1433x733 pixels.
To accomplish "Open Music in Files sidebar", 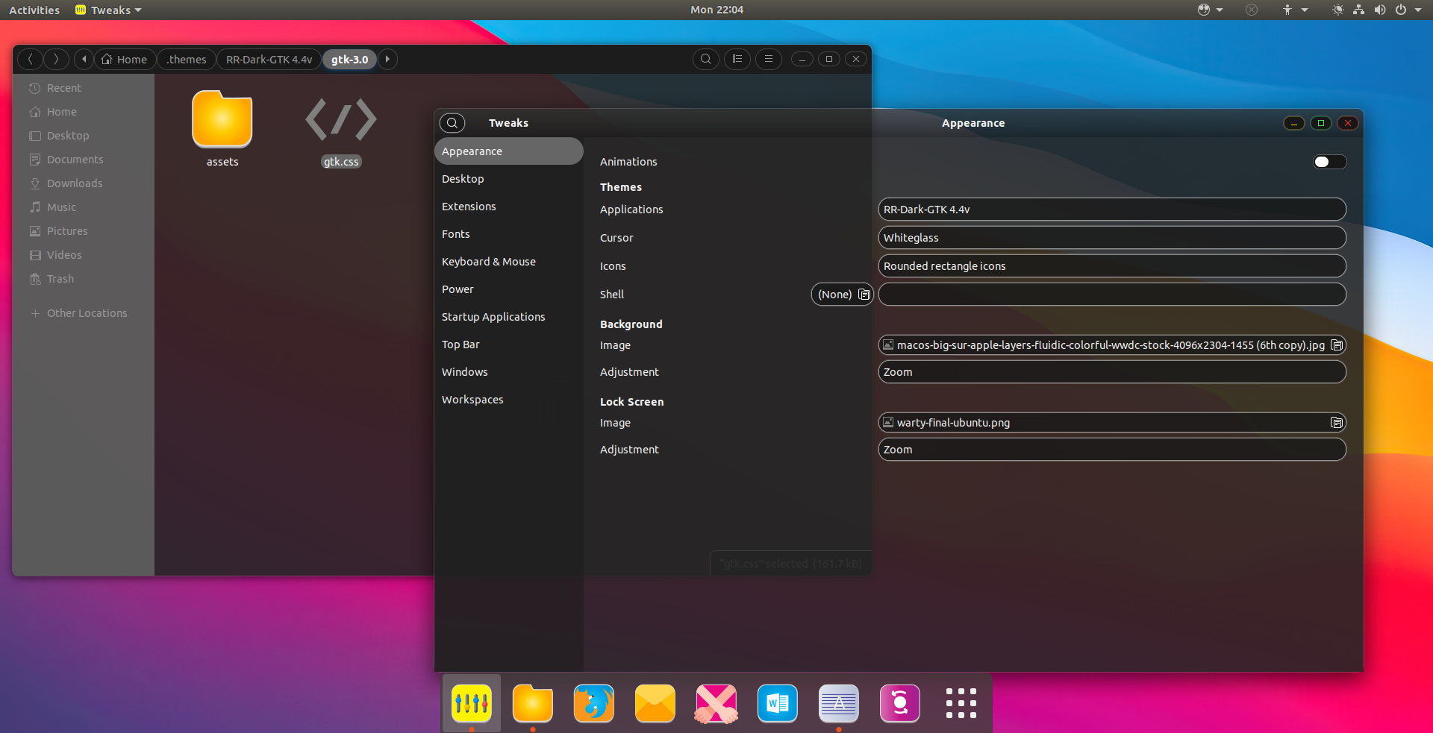I will coord(84,207).
